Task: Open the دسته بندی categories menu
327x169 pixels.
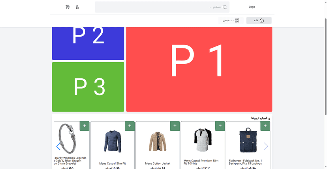Action: 231,20
